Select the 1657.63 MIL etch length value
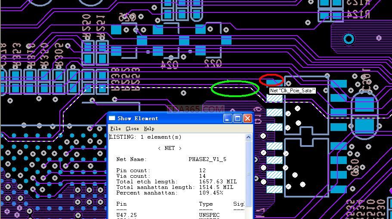 [218, 182]
